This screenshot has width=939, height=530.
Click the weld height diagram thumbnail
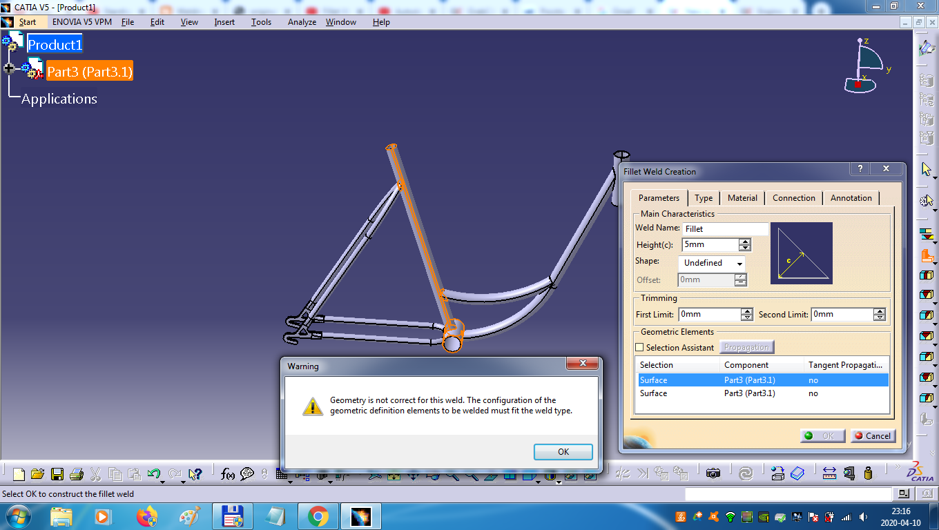pyautogui.click(x=802, y=253)
